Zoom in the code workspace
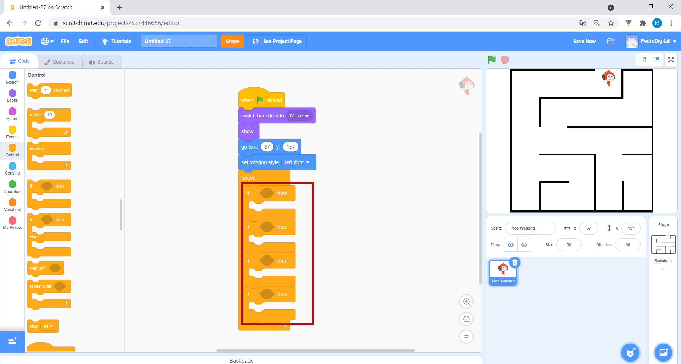 tap(466, 302)
